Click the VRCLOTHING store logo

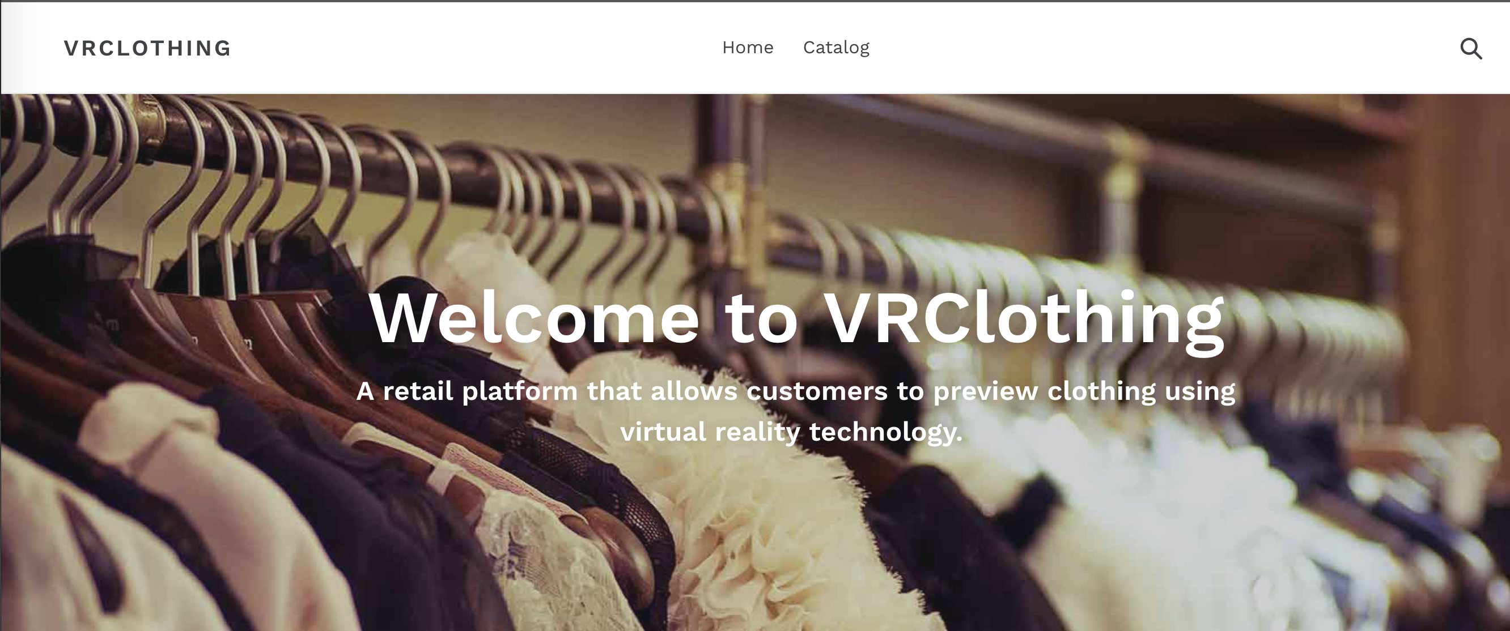148,48
